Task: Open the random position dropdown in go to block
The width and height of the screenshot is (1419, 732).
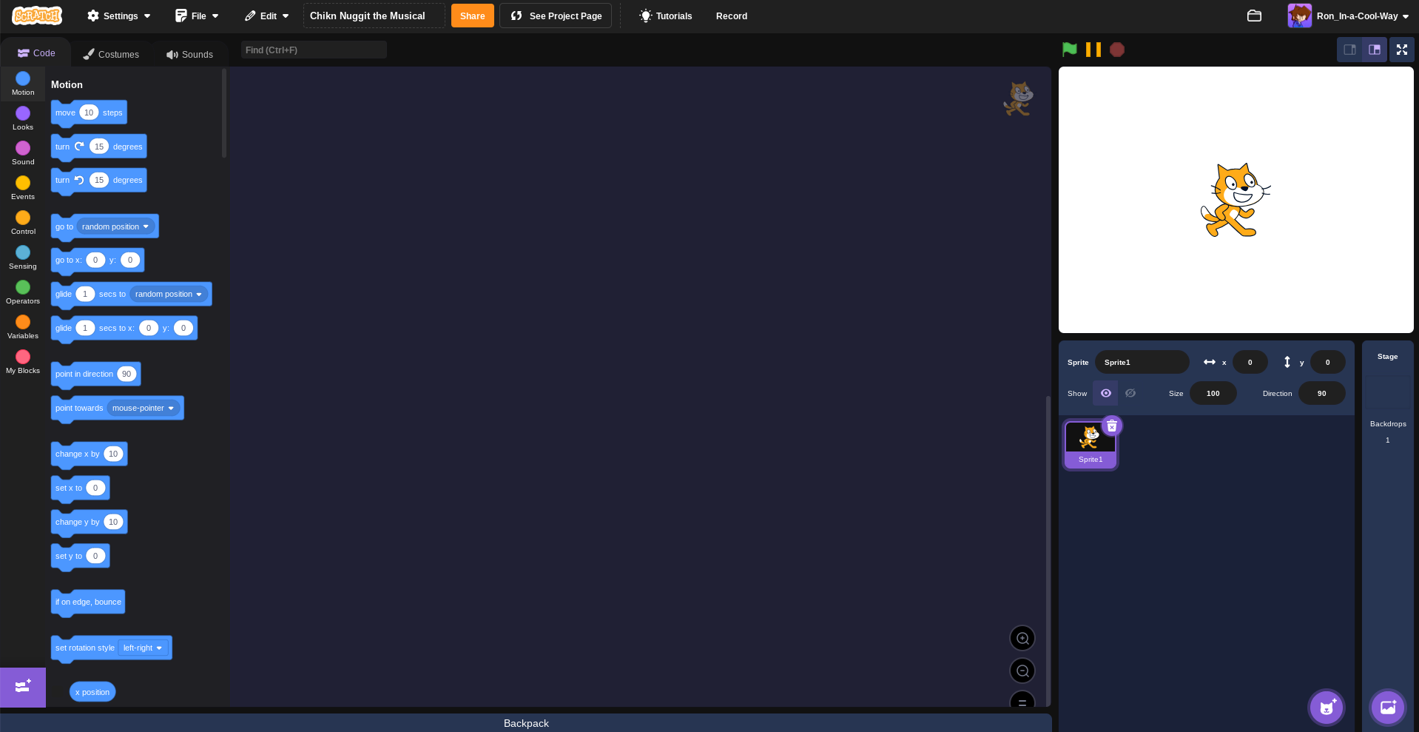Action: [x=145, y=226]
